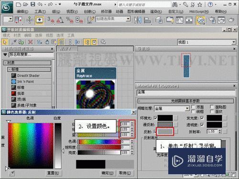Toggle the 3D snaps icon

[x=51, y=20]
